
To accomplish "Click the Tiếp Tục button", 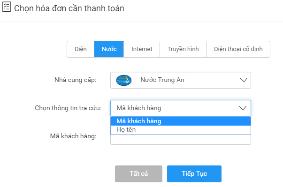I will pyautogui.click(x=194, y=174).
